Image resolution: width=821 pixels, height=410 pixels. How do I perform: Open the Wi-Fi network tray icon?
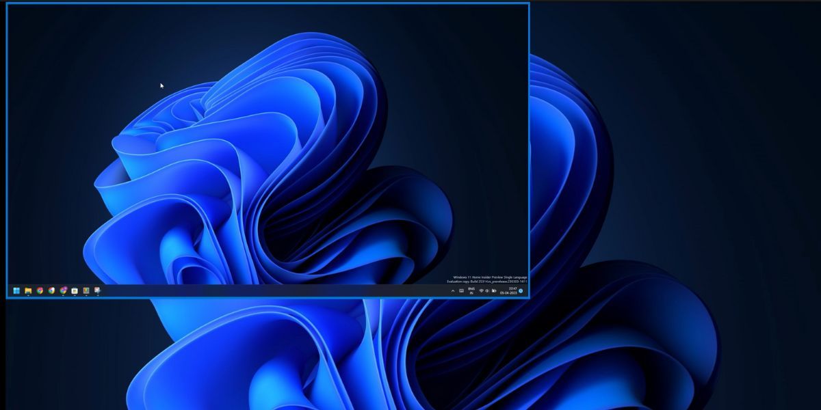481,290
